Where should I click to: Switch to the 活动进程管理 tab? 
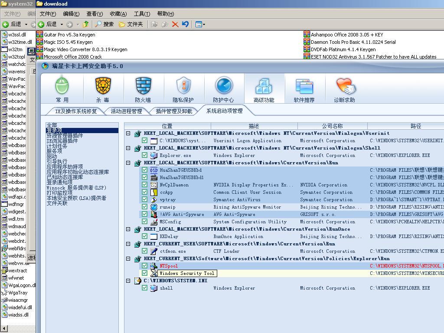tap(126, 111)
